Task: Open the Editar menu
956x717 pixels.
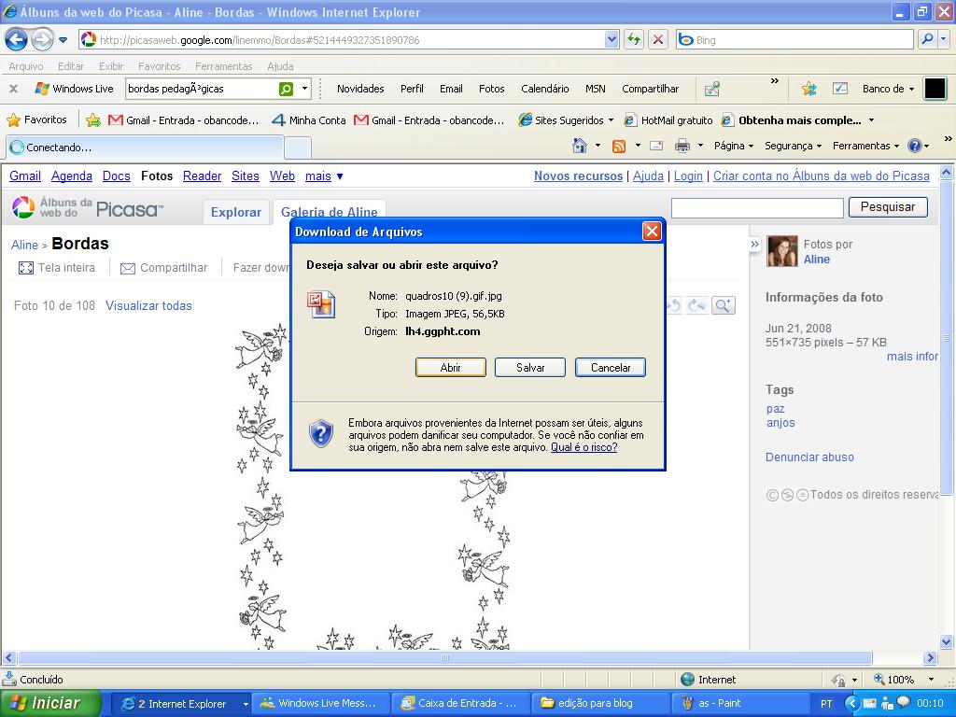Action: pyautogui.click(x=71, y=66)
